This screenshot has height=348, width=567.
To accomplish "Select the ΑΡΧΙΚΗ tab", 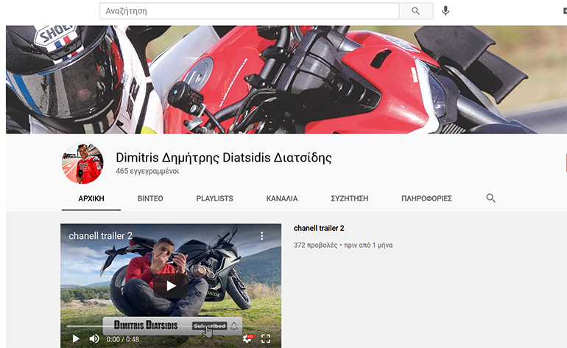I will pyautogui.click(x=91, y=199).
